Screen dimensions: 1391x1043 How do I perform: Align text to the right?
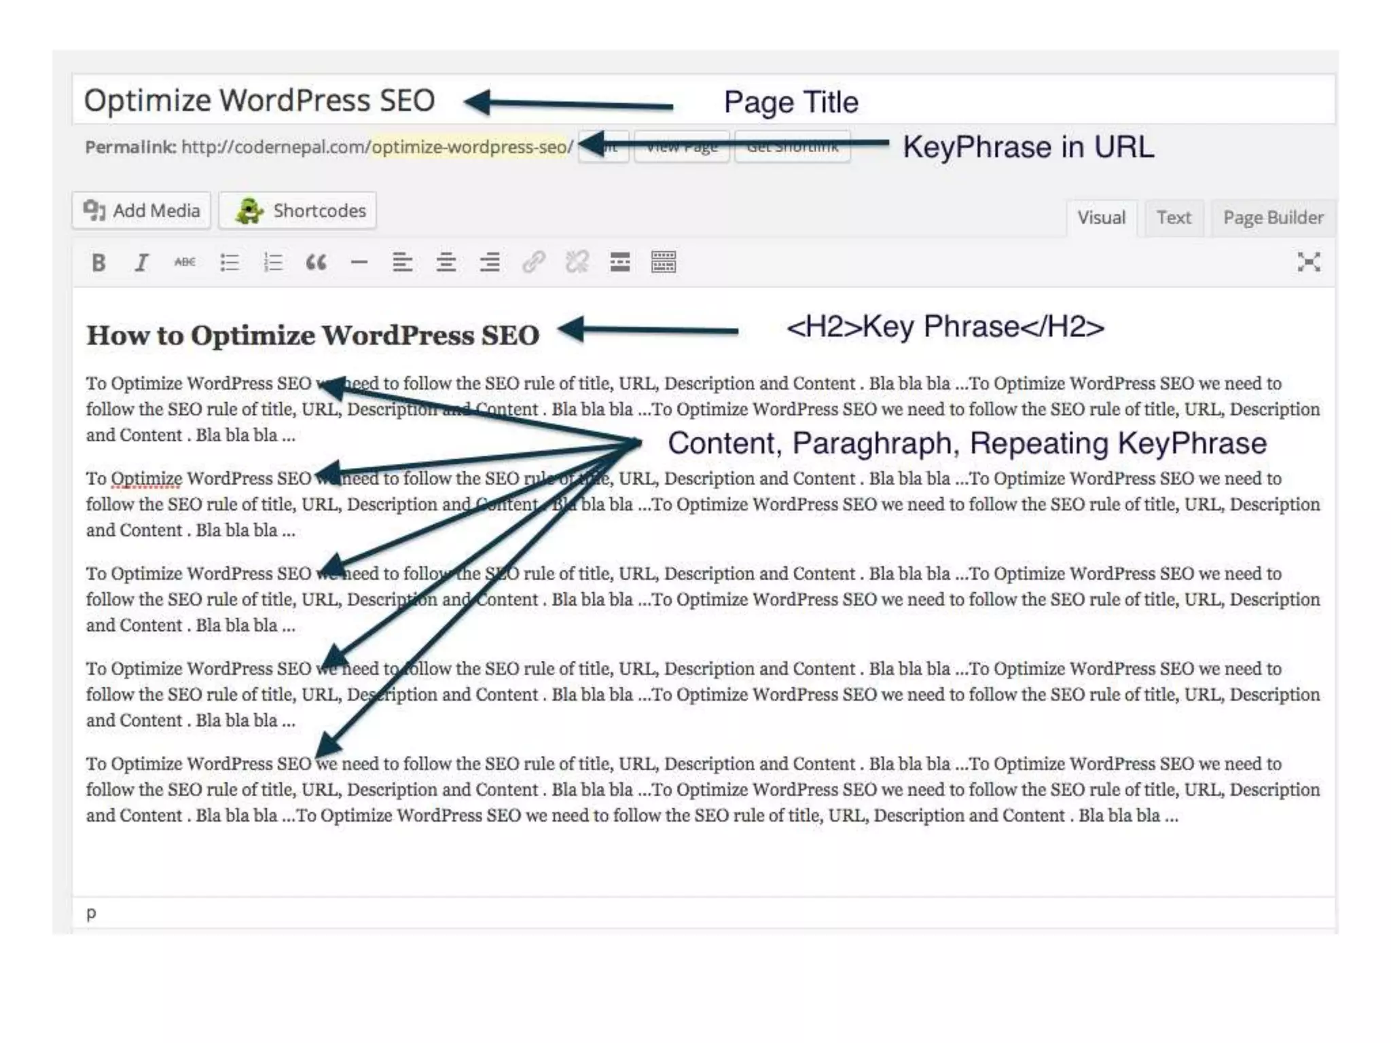[x=489, y=262]
